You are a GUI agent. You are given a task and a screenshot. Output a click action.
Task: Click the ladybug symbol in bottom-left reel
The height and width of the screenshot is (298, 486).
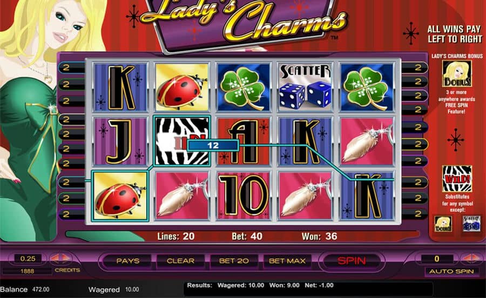(x=120, y=196)
